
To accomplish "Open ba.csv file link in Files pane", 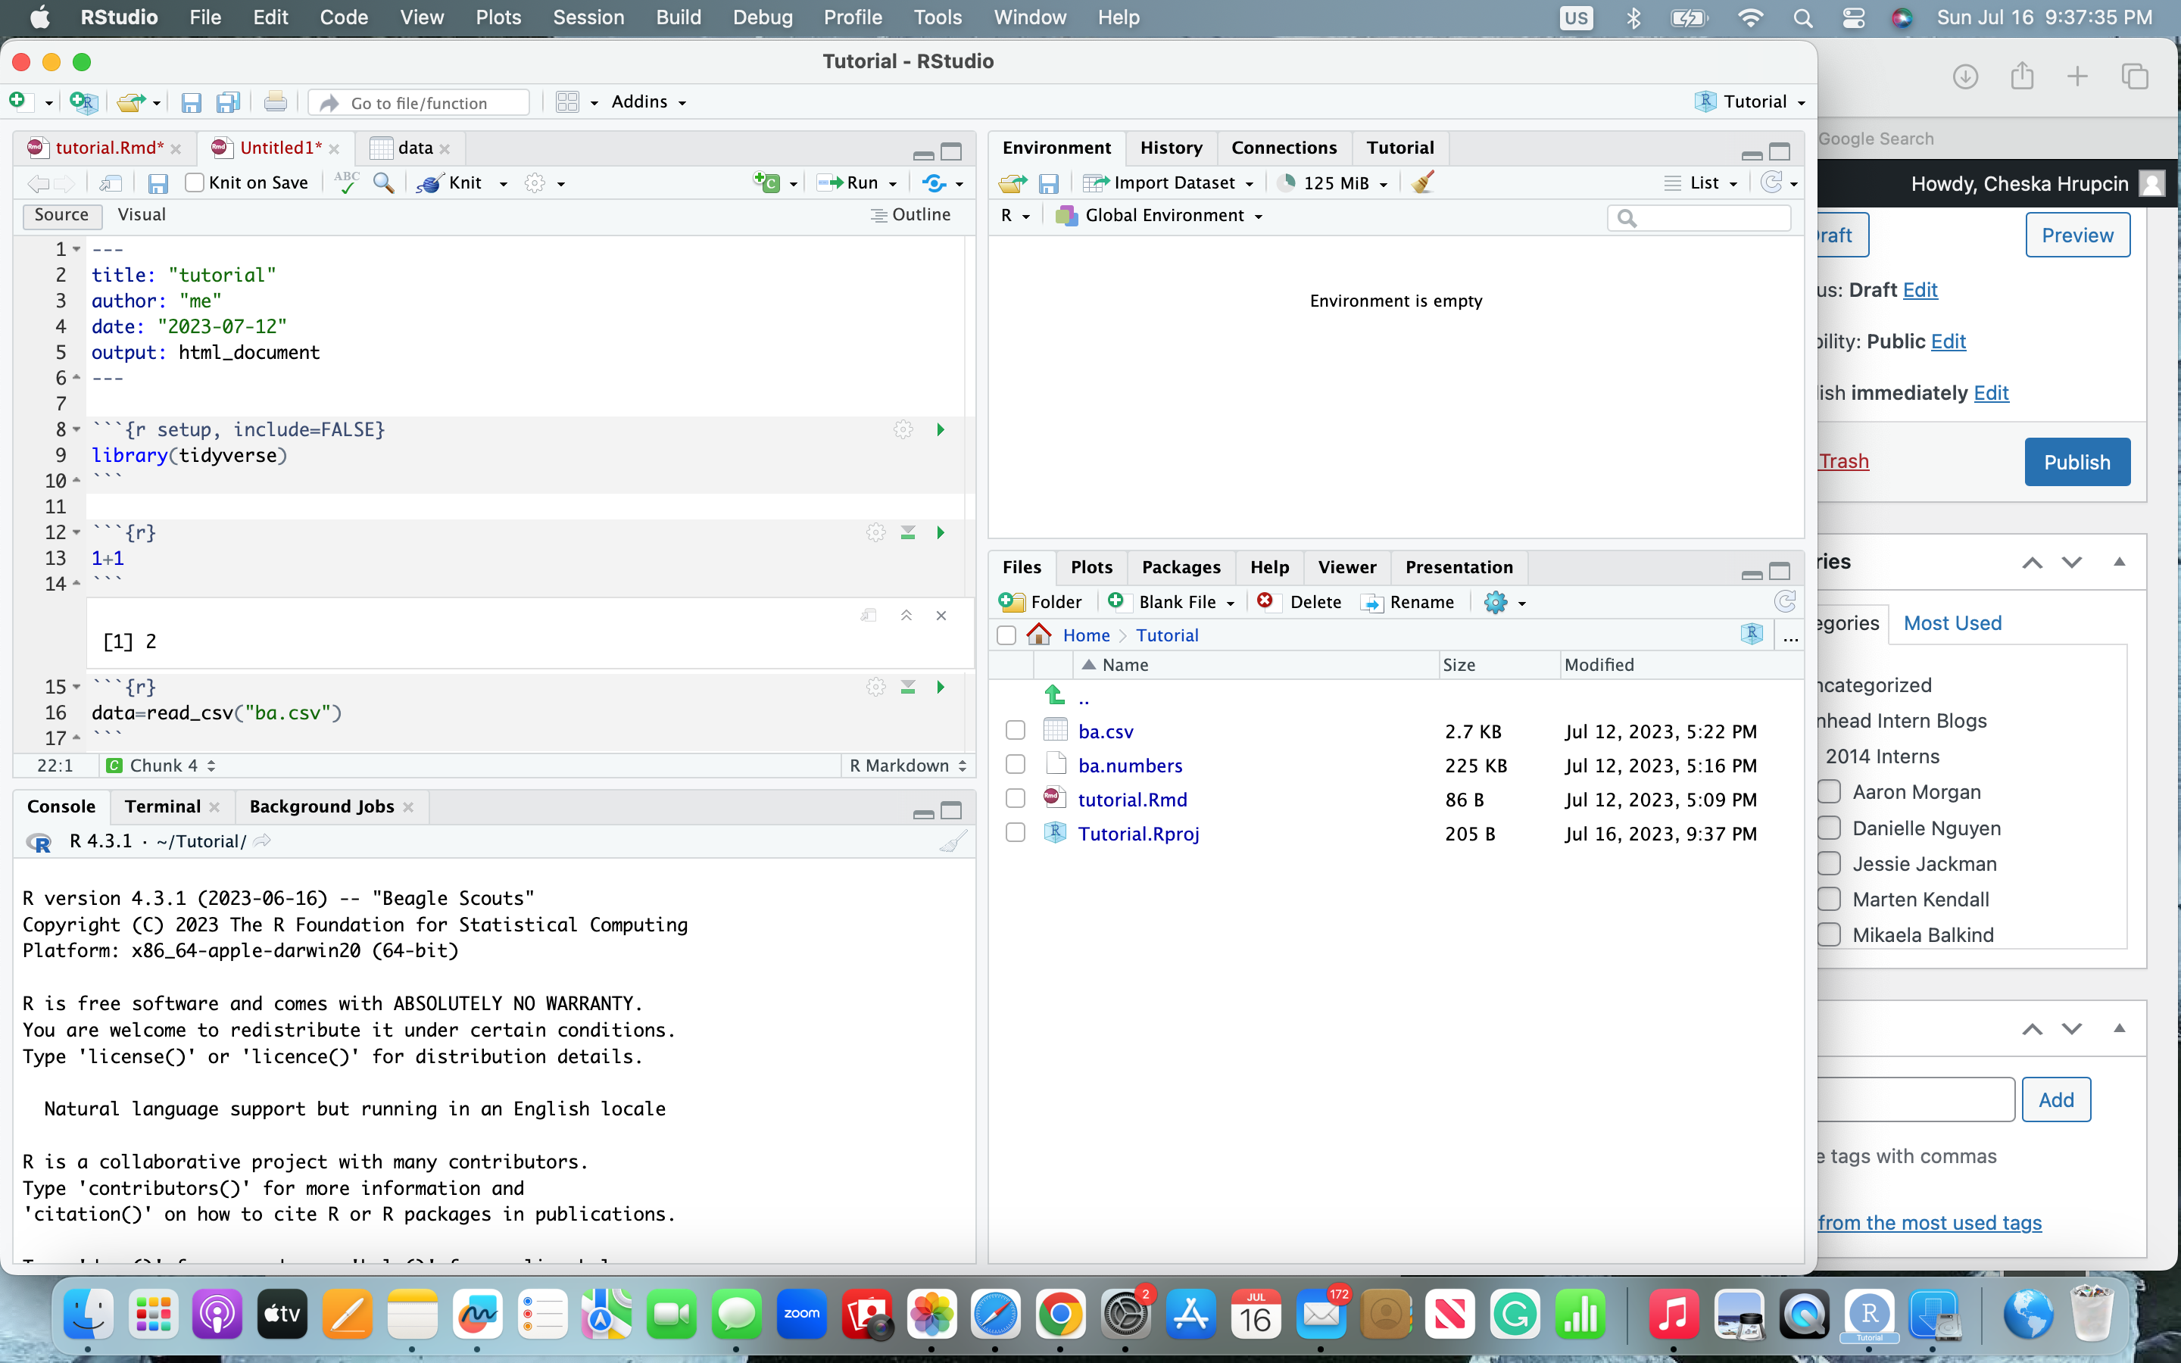I will coord(1106,731).
